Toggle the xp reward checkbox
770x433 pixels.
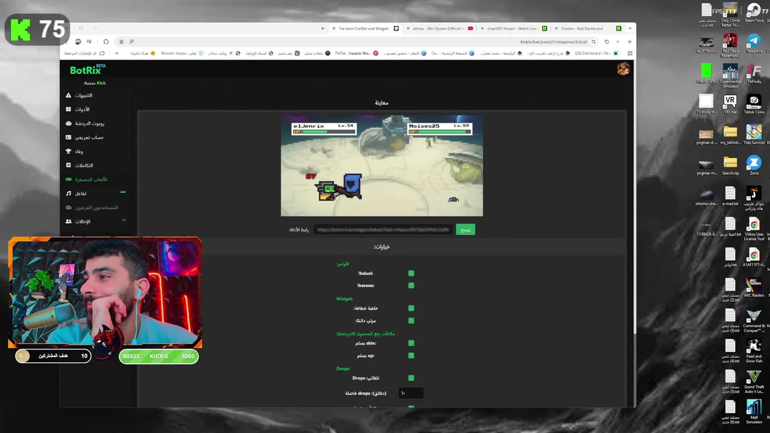point(411,355)
